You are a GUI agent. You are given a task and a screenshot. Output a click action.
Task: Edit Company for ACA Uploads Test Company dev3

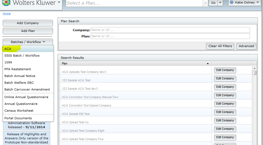click(225, 70)
